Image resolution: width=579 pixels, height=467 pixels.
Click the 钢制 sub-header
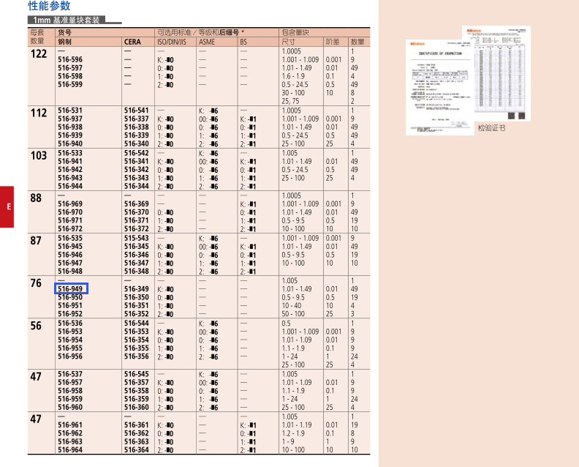(64, 42)
